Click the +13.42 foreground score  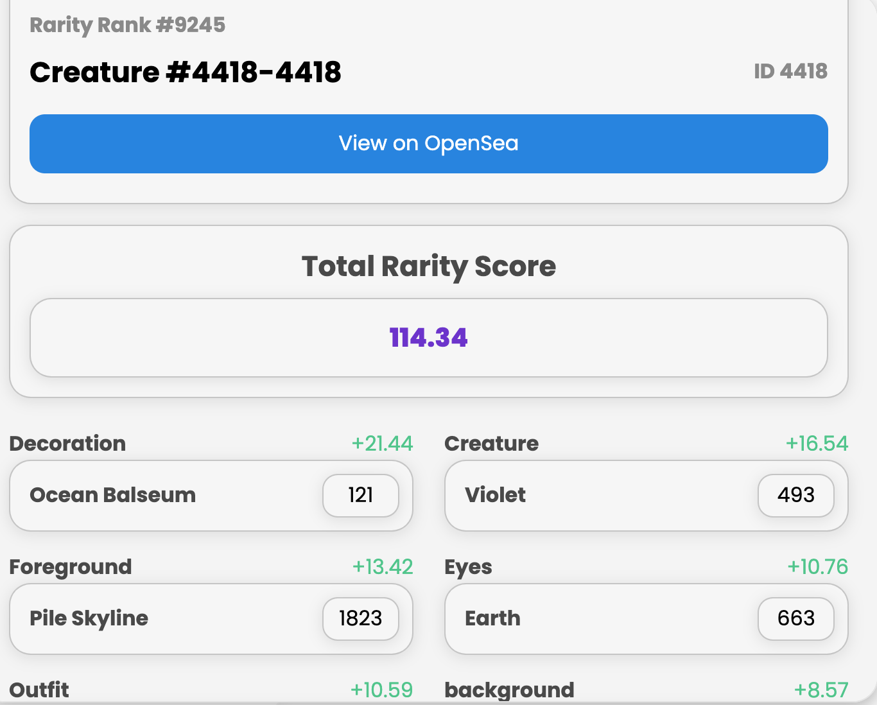[x=383, y=567]
